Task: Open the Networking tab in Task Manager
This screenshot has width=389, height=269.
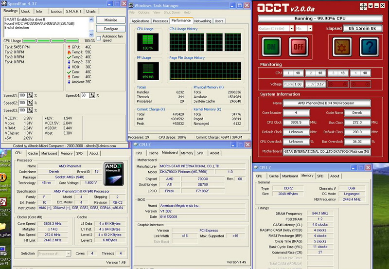Action: click(x=203, y=21)
